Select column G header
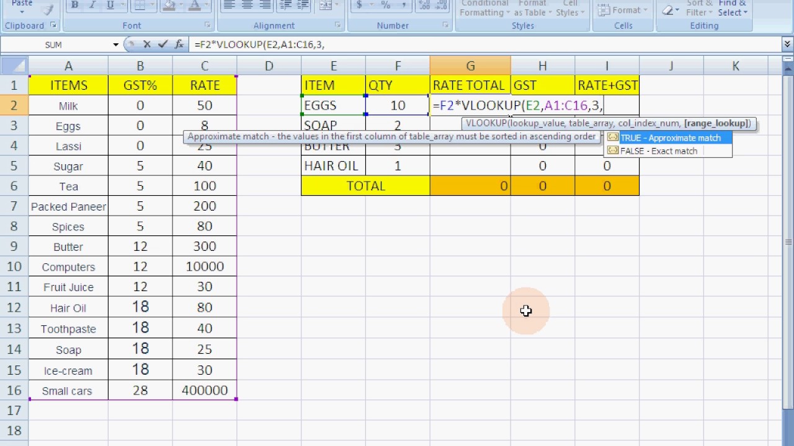Screen dimensions: 794x446 click(470, 66)
